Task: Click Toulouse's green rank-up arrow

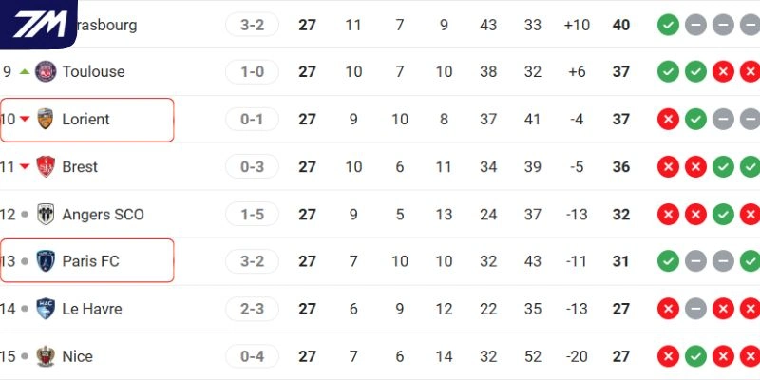Action: (25, 71)
